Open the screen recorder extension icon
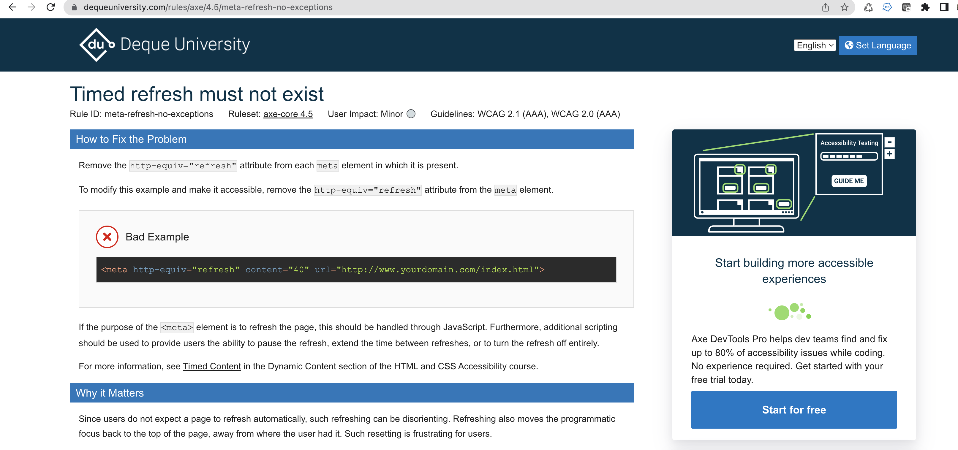 906,7
